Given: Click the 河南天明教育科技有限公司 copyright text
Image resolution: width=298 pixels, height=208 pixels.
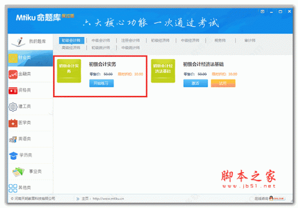Looking at the screenshot, I should coord(33,199).
